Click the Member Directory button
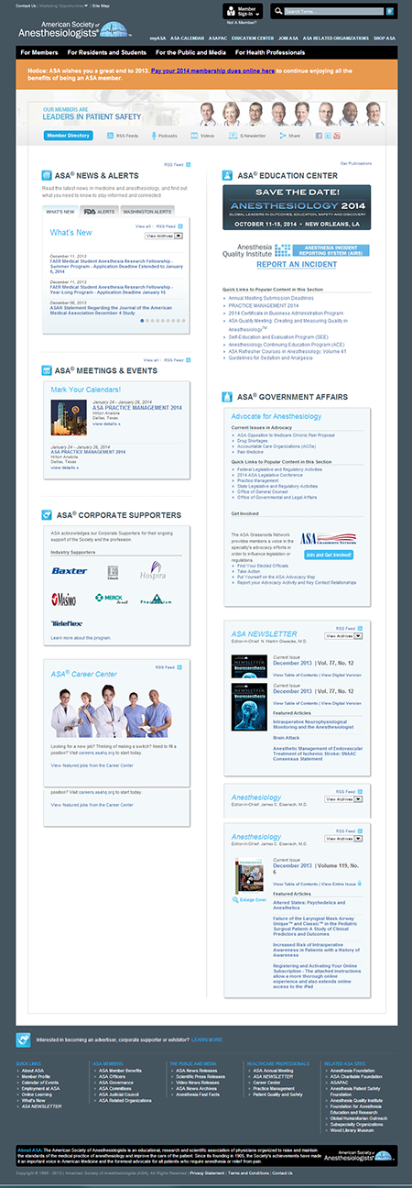The image size is (412, 1188). 68,136
